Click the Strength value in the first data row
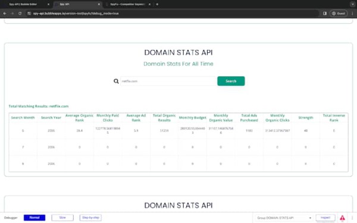357x223 pixels. coord(306,131)
